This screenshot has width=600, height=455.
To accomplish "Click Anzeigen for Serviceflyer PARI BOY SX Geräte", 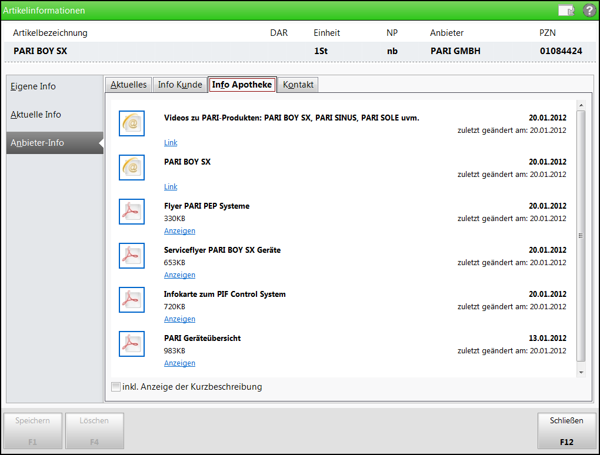I will [179, 275].
